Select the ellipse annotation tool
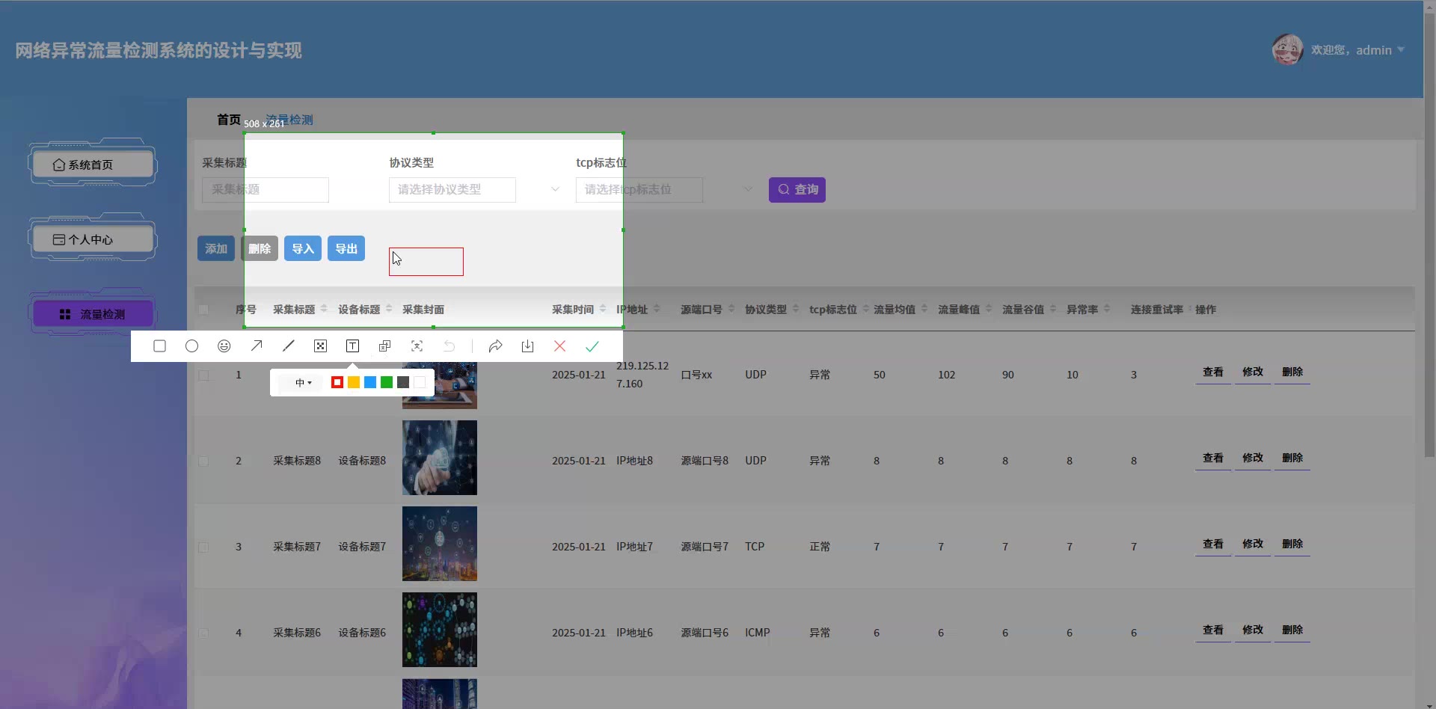The height and width of the screenshot is (709, 1436). pyautogui.click(x=191, y=346)
